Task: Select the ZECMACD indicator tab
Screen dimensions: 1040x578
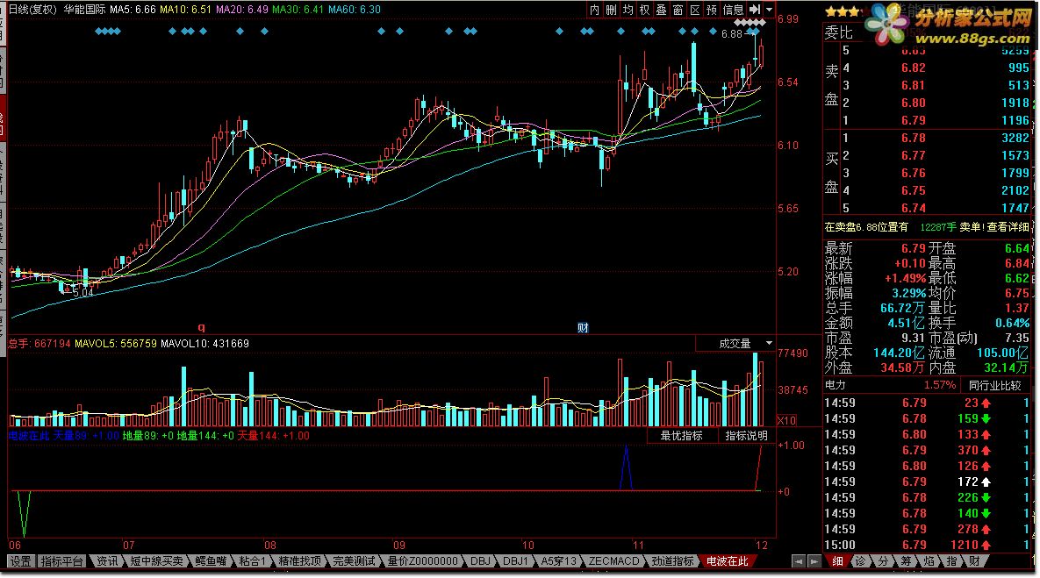Action: [x=614, y=561]
